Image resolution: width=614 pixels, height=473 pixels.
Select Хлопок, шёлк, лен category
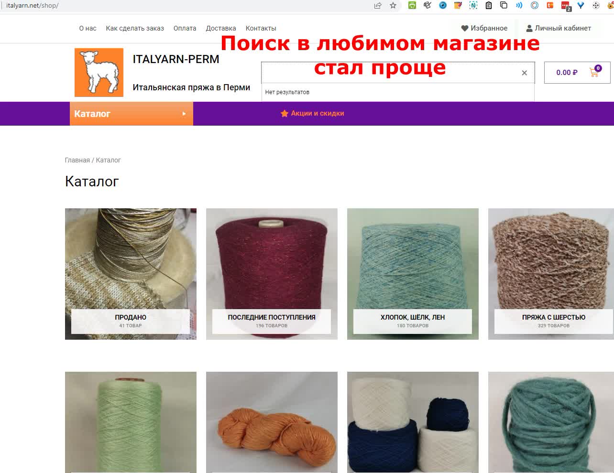click(x=413, y=274)
